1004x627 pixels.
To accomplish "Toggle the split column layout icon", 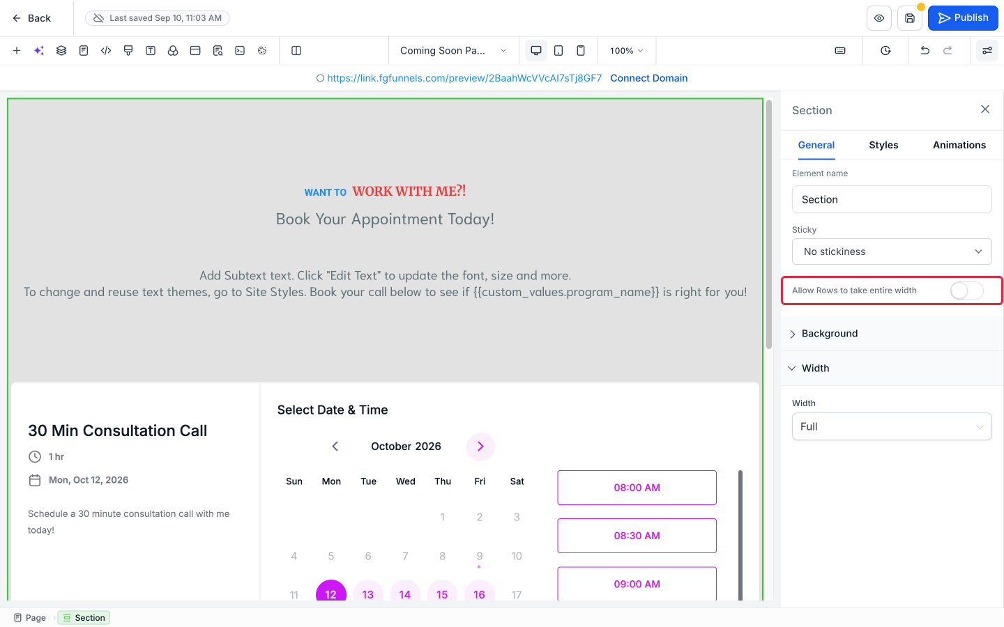I will (x=296, y=50).
